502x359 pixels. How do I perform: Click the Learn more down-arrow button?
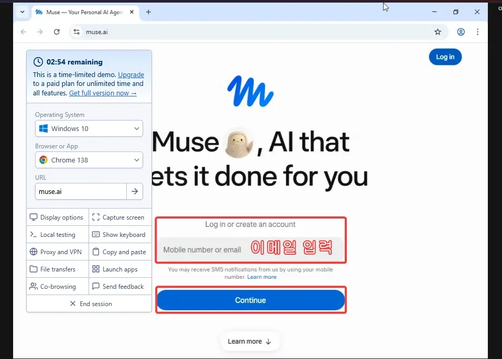[x=250, y=341]
